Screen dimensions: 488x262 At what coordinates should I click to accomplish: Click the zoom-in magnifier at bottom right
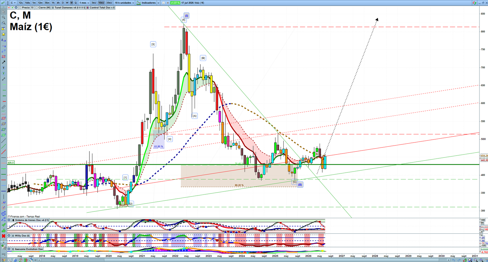coord(481,260)
